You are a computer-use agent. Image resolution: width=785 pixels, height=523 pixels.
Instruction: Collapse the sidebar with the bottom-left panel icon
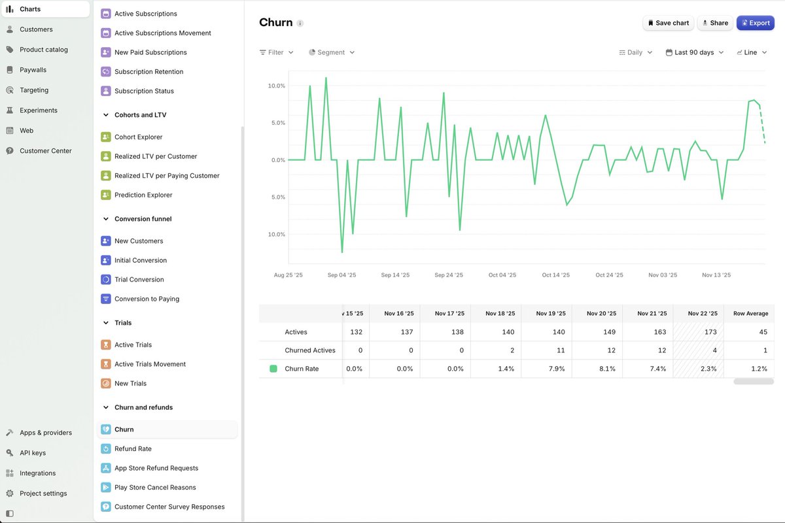click(x=9, y=514)
